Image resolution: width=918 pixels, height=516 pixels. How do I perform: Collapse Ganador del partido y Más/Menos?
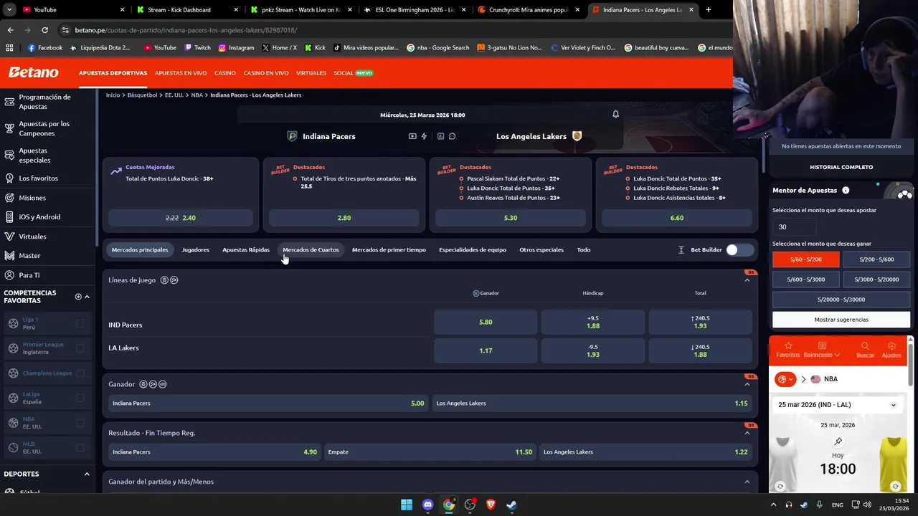click(x=747, y=482)
